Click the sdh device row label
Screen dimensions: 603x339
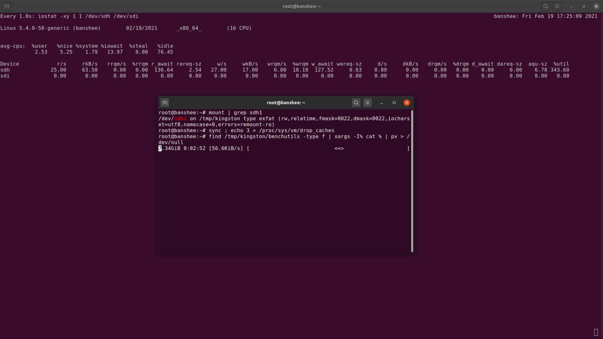coord(5,70)
